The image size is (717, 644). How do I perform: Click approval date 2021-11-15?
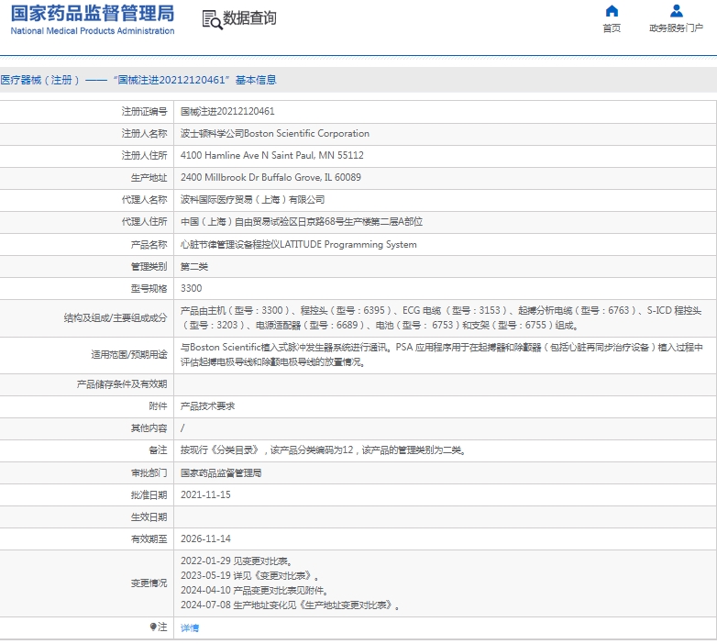(205, 494)
